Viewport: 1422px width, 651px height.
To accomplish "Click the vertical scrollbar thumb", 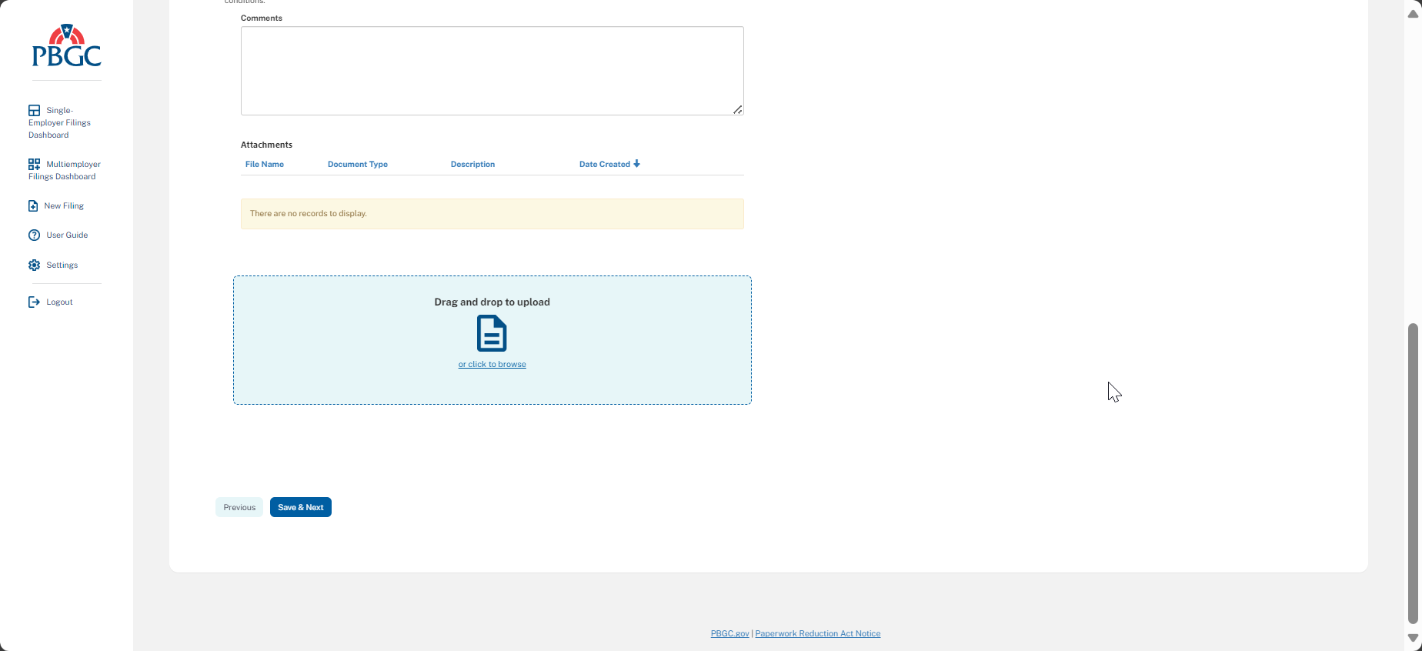I will pos(1413,473).
